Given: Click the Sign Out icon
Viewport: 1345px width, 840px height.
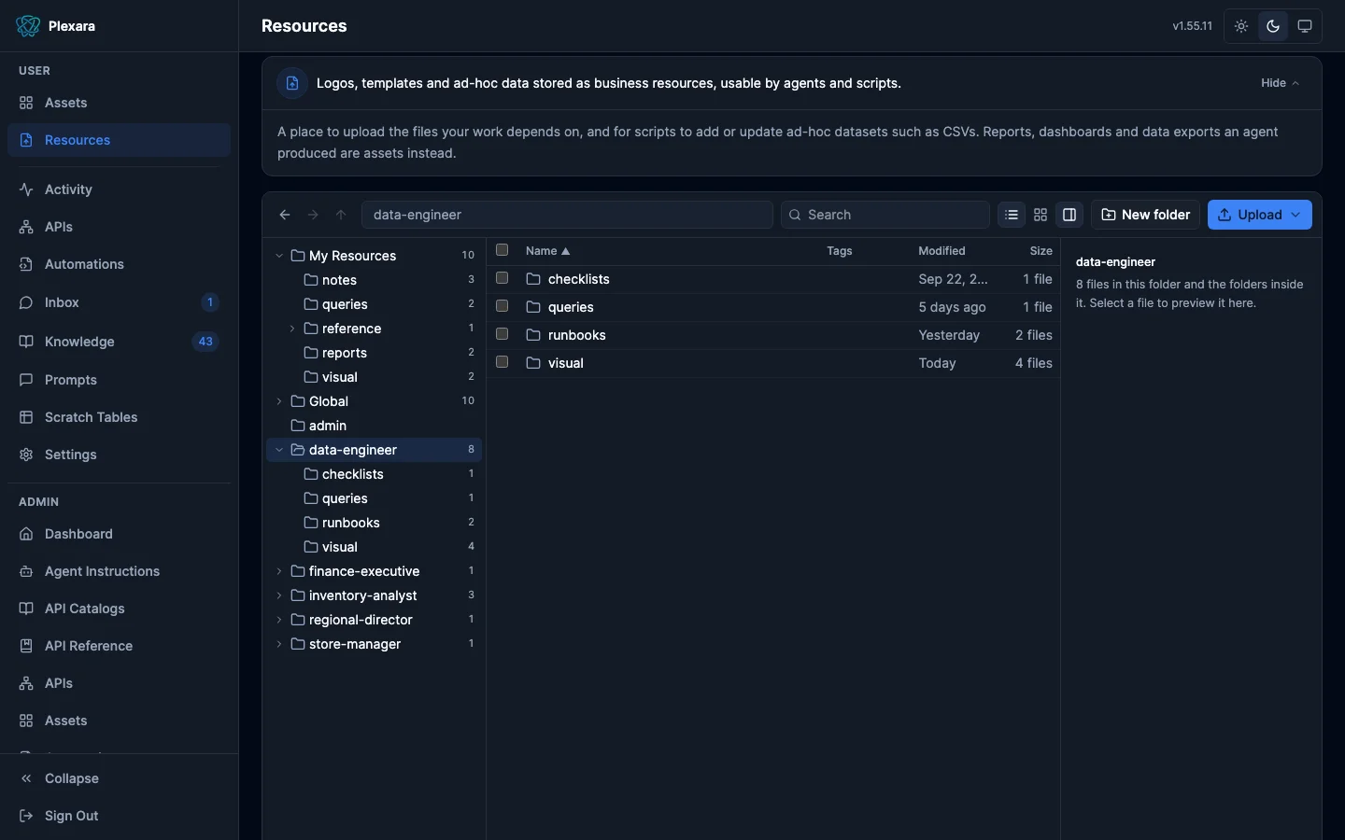Looking at the screenshot, I should [26, 816].
